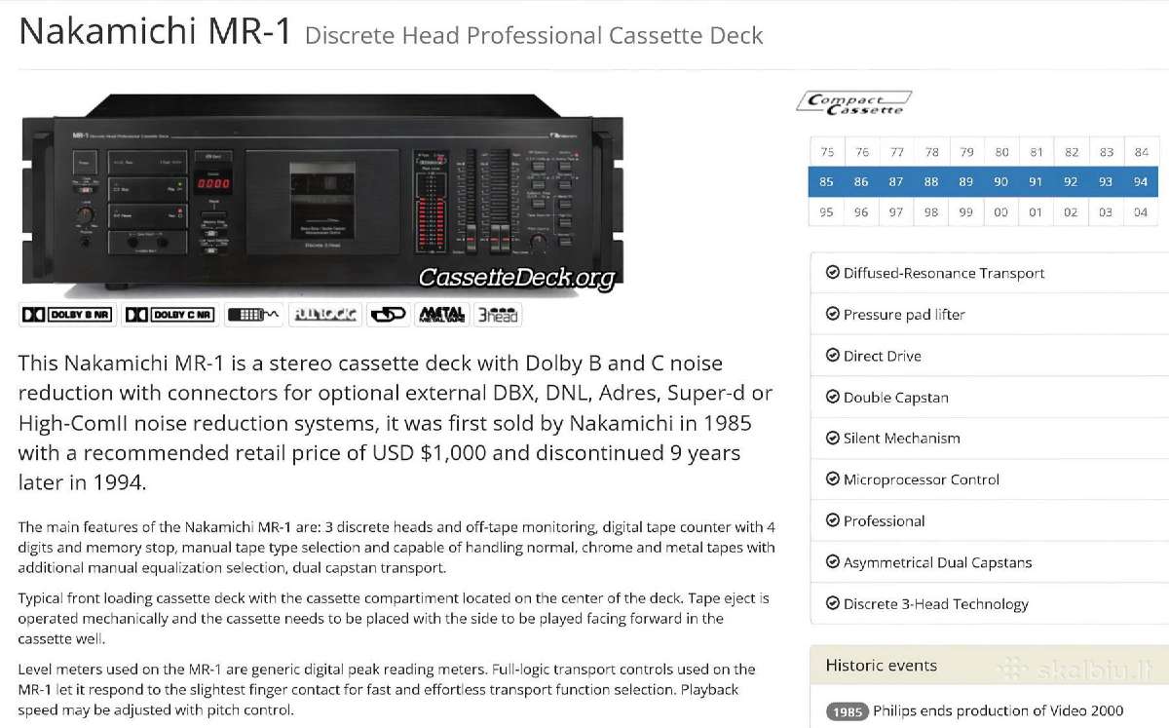Click the checkmark icon beside Professional
The width and height of the screenshot is (1169, 728).
(x=832, y=520)
